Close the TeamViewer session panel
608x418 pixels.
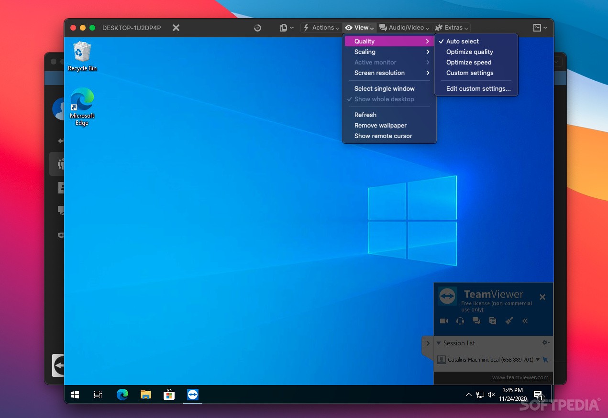point(542,297)
